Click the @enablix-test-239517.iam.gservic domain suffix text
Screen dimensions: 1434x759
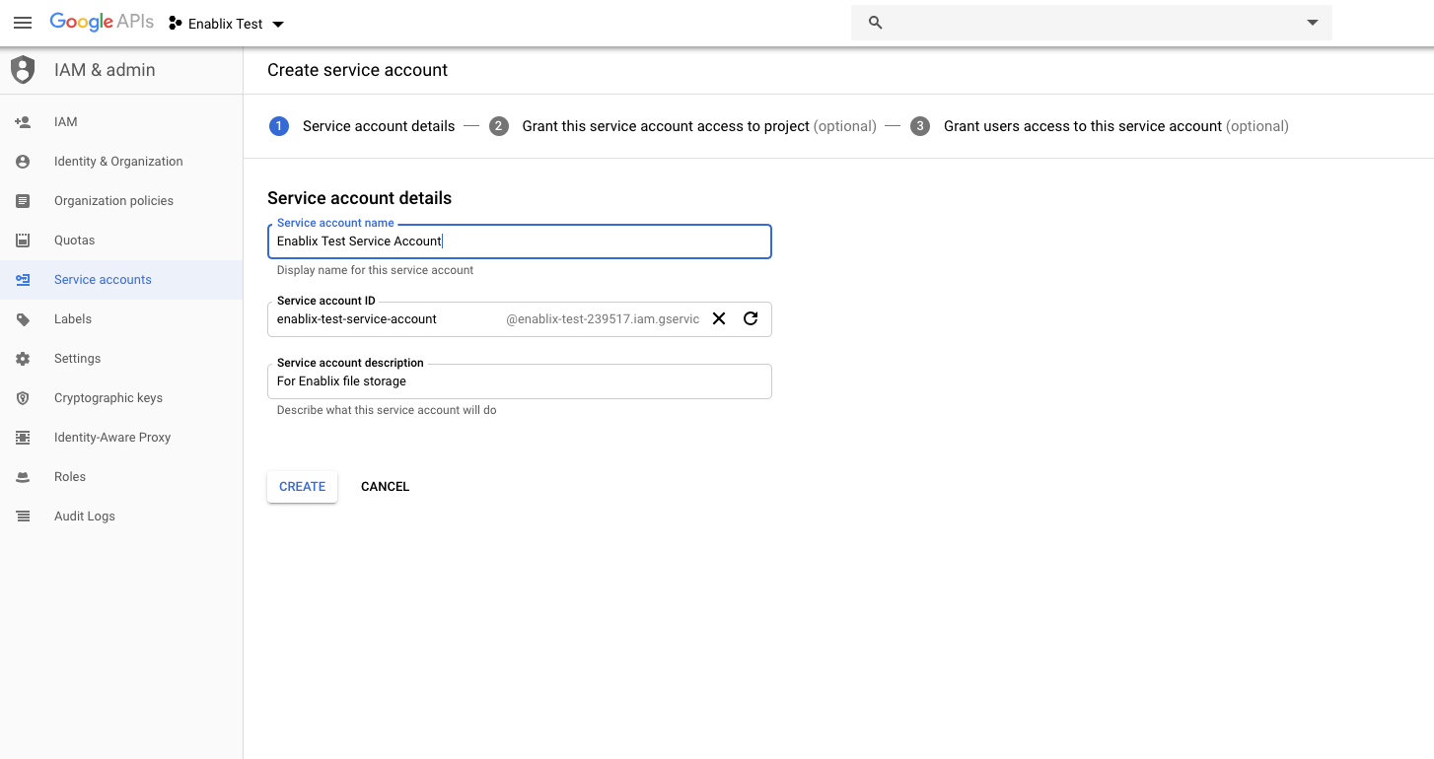click(x=603, y=319)
